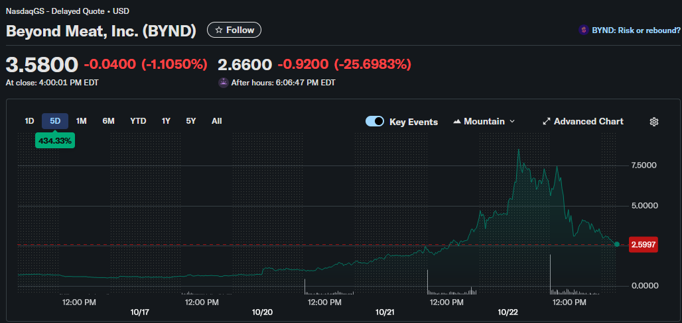This screenshot has height=323, width=682.
Task: Follow Beyond Meat stock
Action: [x=234, y=30]
